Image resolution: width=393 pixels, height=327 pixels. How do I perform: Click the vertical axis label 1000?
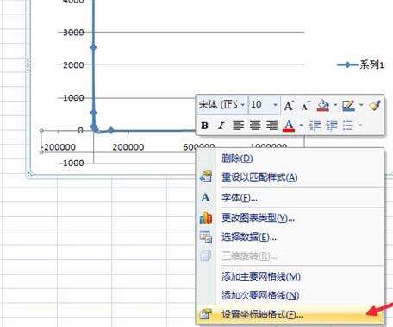(73, 98)
